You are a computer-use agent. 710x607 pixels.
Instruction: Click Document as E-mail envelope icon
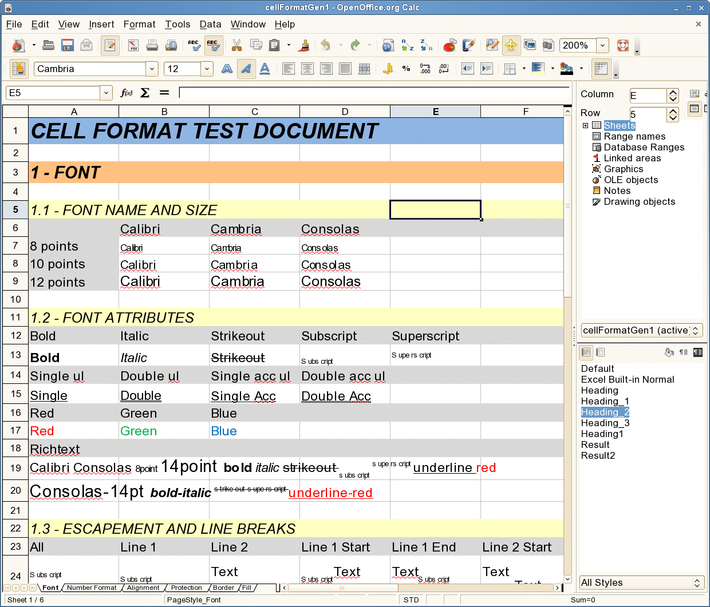click(x=86, y=45)
